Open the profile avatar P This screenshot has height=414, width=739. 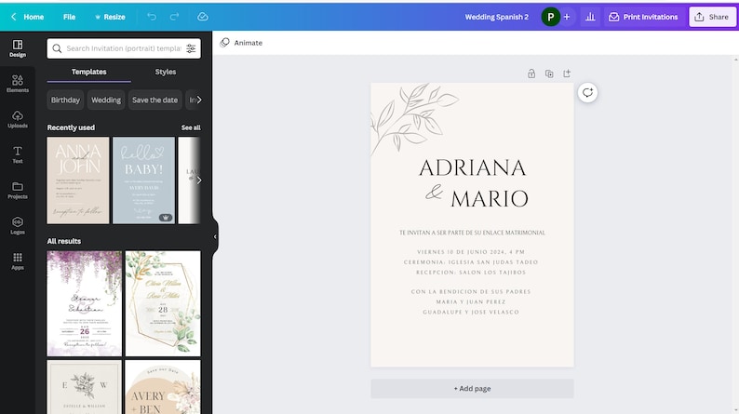550,17
